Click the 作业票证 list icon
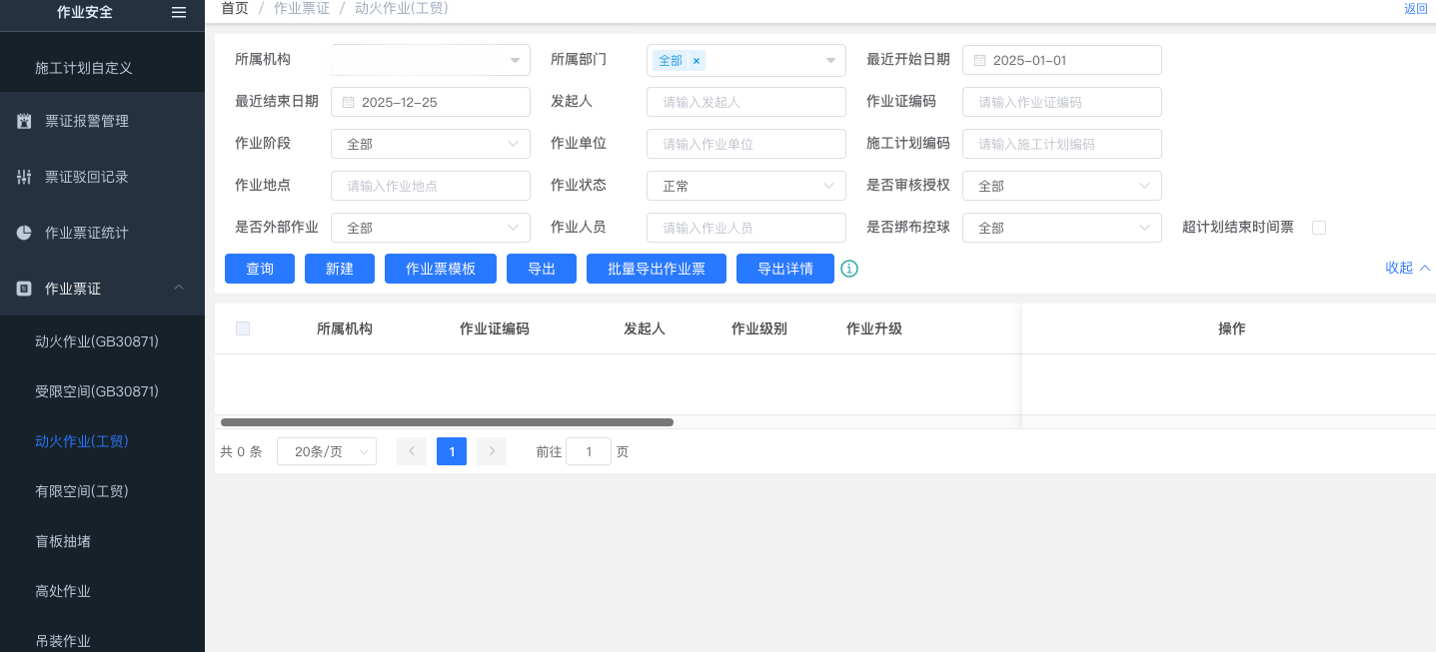This screenshot has width=1436, height=652. 24,289
